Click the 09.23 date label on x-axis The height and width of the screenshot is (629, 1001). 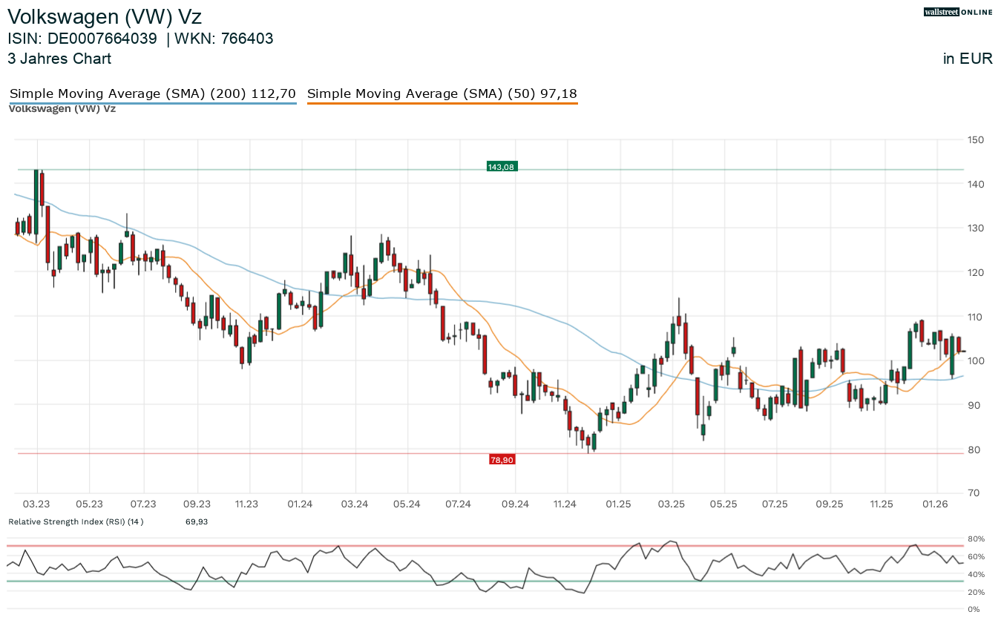[x=197, y=504]
